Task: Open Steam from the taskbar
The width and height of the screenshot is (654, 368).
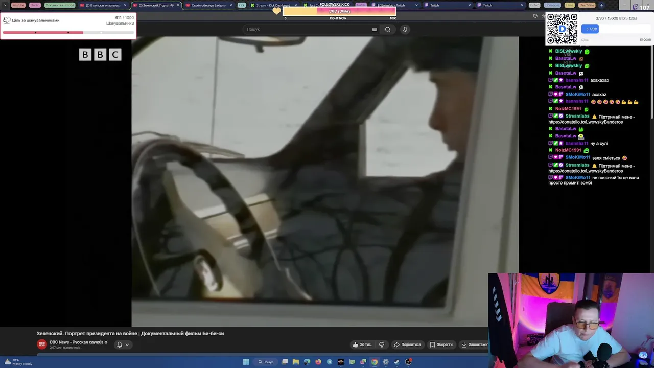Action: [397, 362]
